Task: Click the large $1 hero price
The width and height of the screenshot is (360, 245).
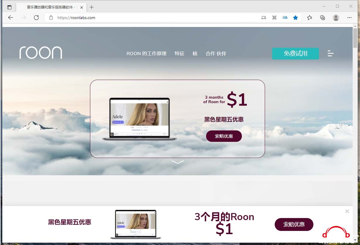Action: click(237, 100)
